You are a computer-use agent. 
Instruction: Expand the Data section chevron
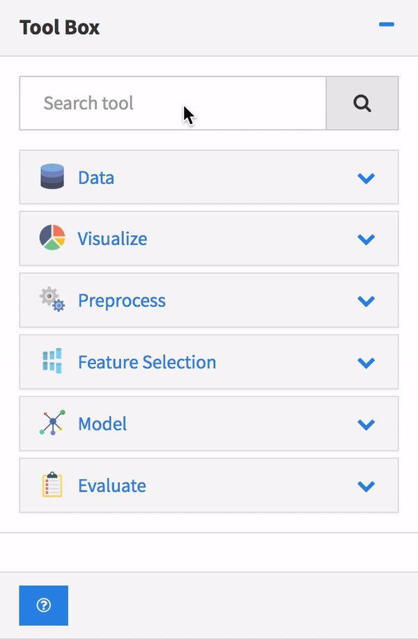(366, 178)
